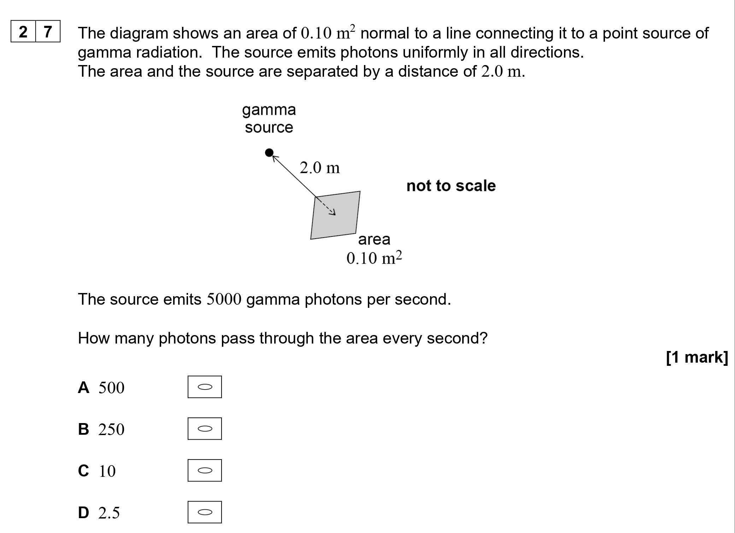Screen dimensions: 735x533
Task: Click the '5000' value in the sentence
Action: click(224, 299)
